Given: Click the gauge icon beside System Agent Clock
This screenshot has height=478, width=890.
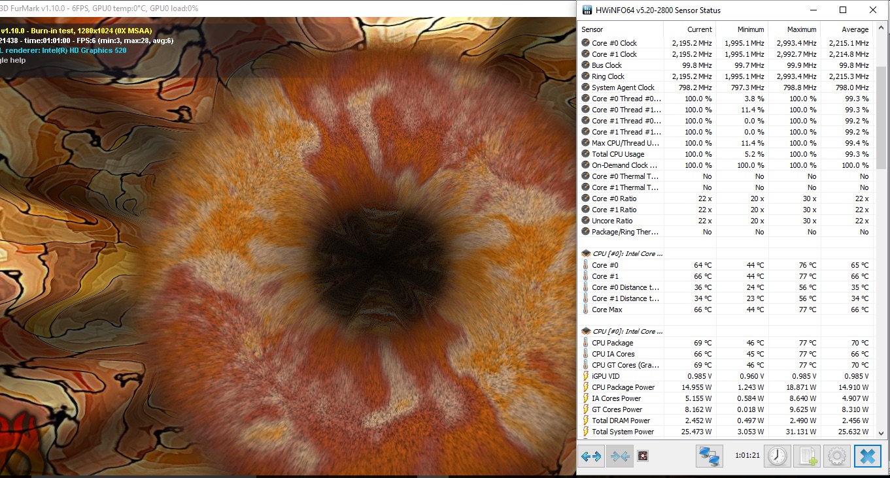Looking at the screenshot, I should coord(585,88).
